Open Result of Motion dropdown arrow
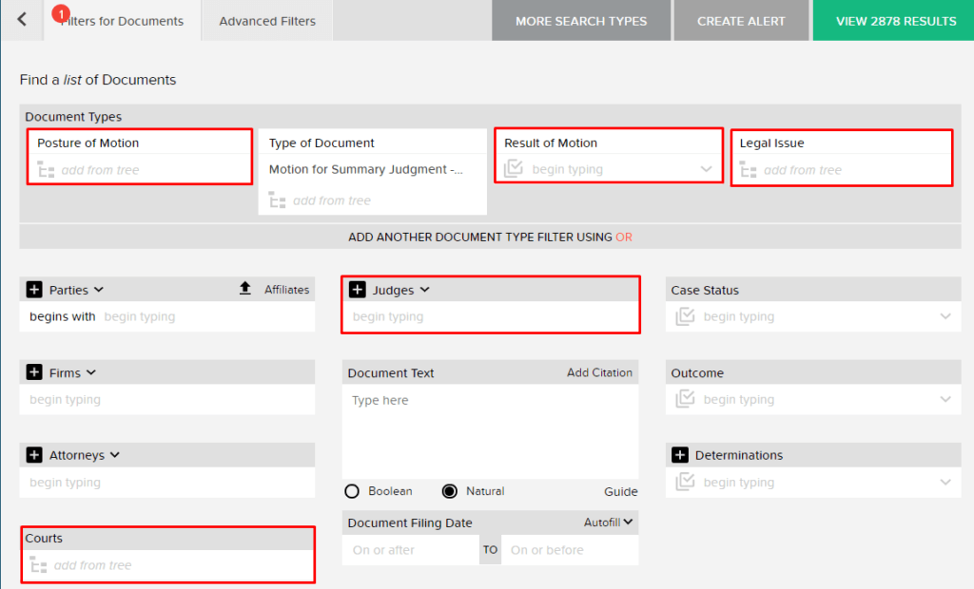The width and height of the screenshot is (974, 589). [706, 169]
